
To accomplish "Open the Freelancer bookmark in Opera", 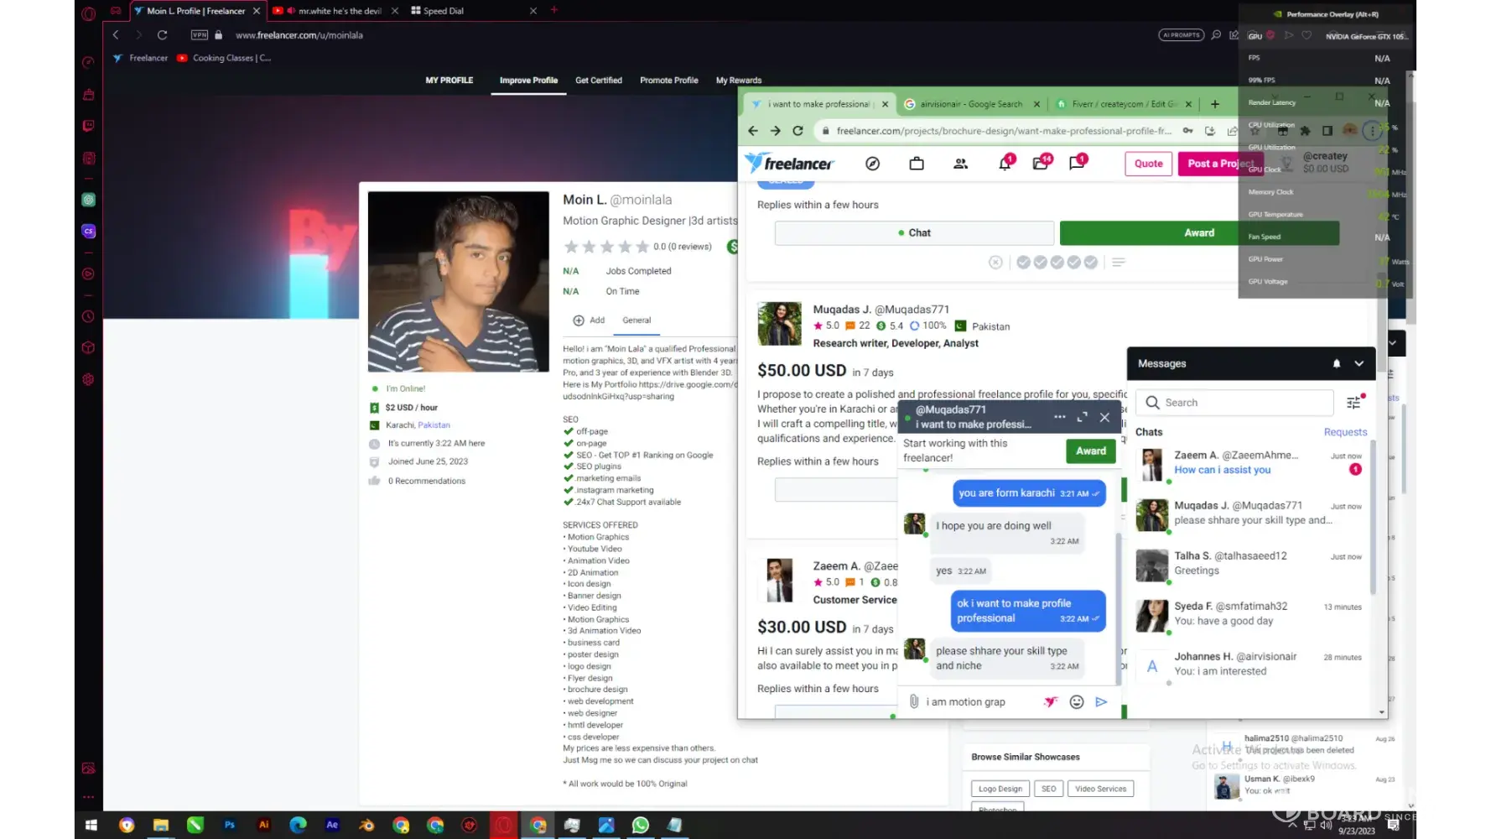I will point(141,58).
